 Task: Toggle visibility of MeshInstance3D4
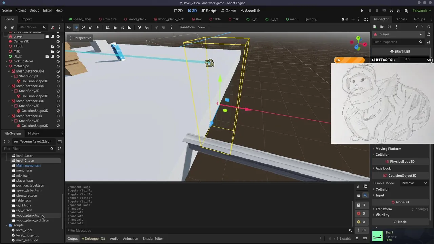58,71
